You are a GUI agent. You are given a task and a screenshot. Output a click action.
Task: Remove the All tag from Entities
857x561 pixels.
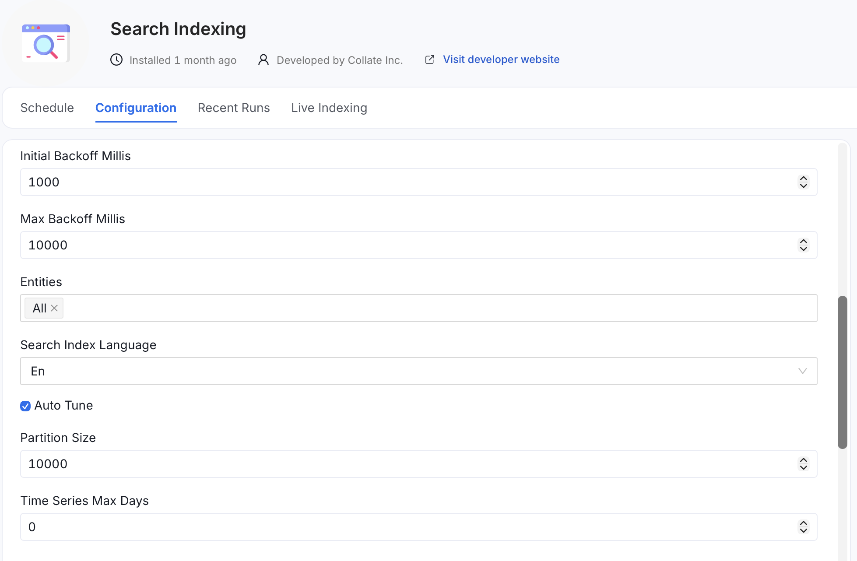(x=54, y=308)
